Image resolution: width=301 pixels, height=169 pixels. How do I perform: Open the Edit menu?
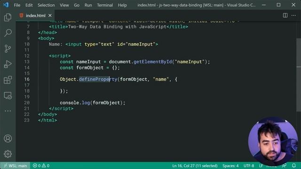coord(29,5)
